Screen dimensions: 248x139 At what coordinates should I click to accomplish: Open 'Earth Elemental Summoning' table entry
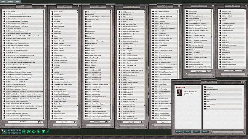pos(23,84)
